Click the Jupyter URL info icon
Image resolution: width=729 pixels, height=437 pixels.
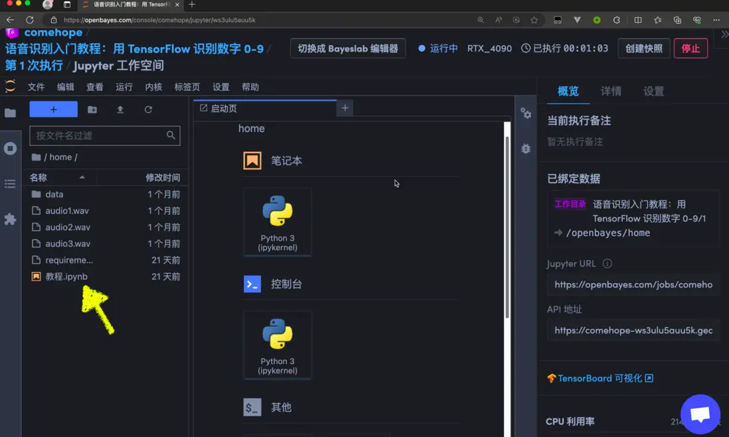[x=607, y=264]
